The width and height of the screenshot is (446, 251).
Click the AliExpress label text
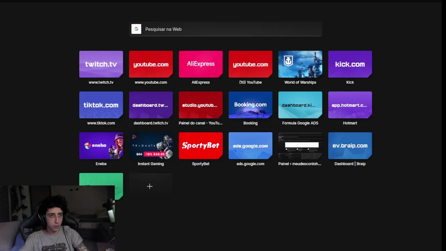click(201, 82)
